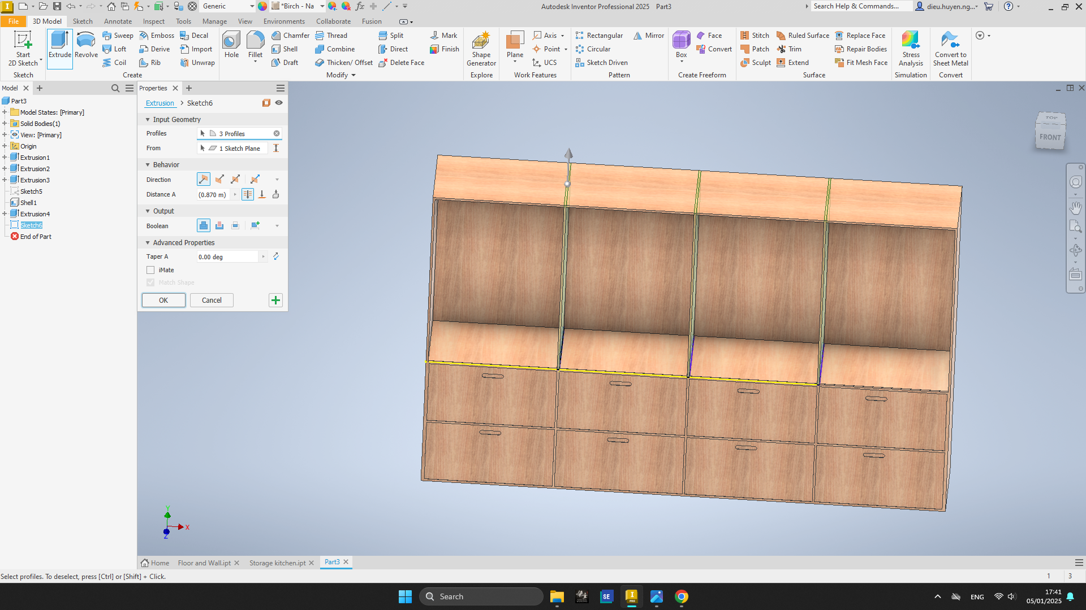Activate the Chamfer tool
1086x610 pixels.
pos(290,35)
